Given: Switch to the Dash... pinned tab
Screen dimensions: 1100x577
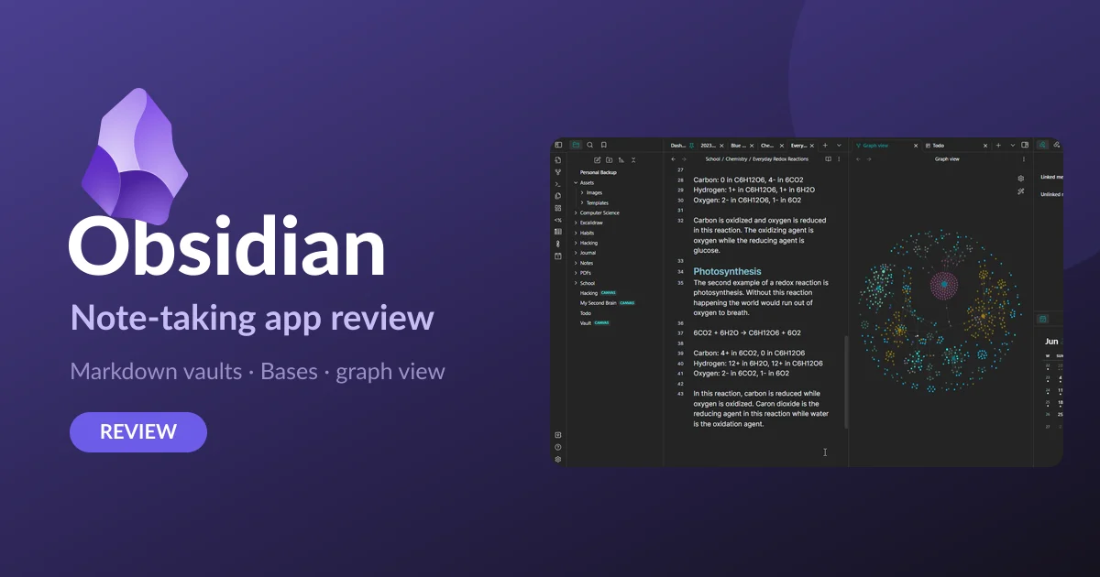Looking at the screenshot, I should click(679, 145).
